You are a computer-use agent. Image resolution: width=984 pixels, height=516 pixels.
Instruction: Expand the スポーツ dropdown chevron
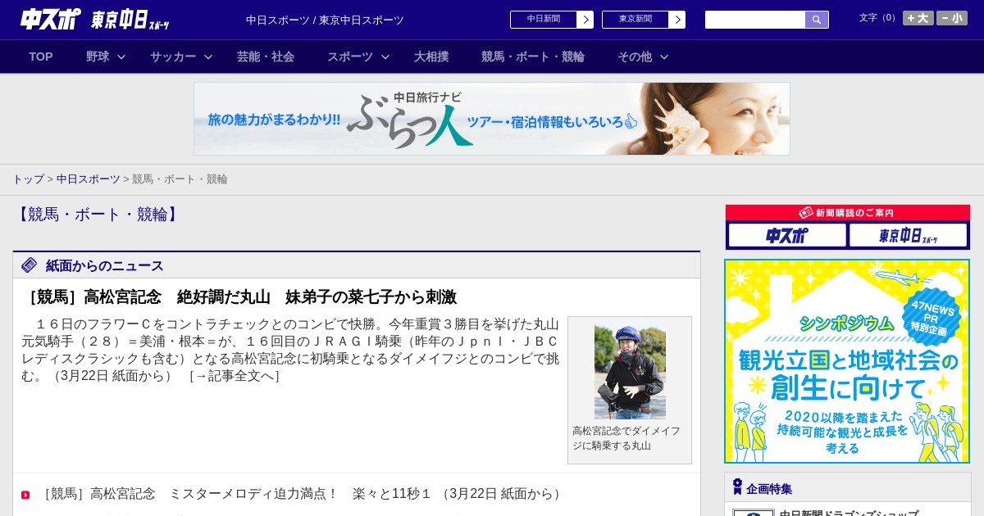(x=385, y=57)
